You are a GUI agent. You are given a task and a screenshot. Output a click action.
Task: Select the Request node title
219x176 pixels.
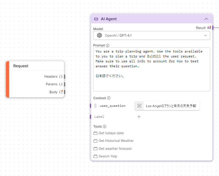(21, 66)
